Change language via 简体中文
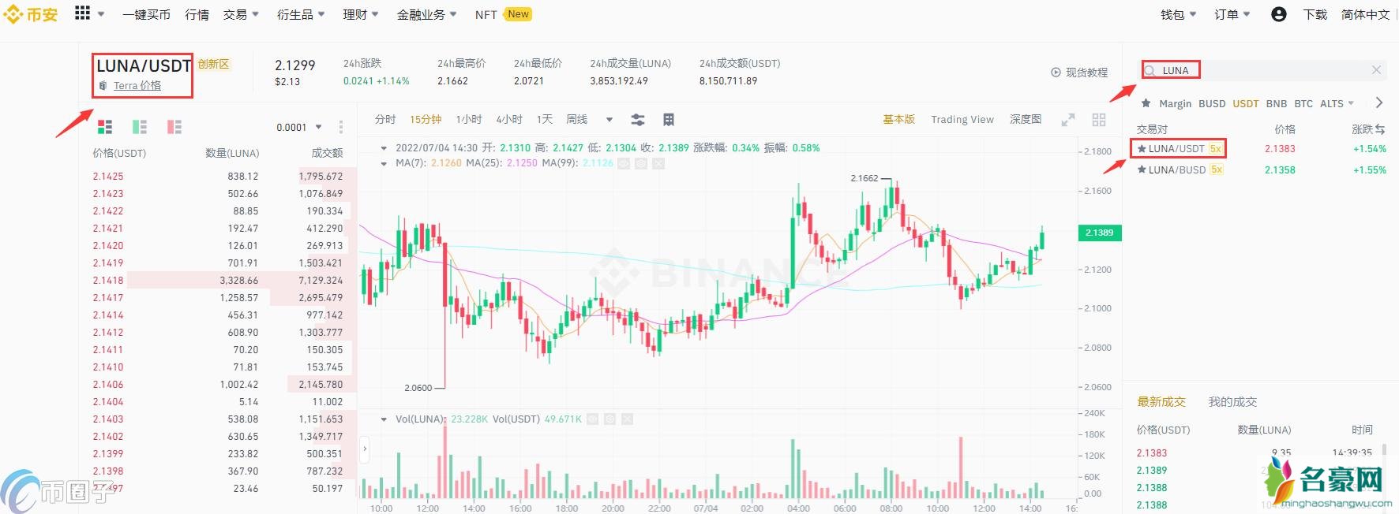Image resolution: width=1399 pixels, height=514 pixels. tap(1365, 14)
